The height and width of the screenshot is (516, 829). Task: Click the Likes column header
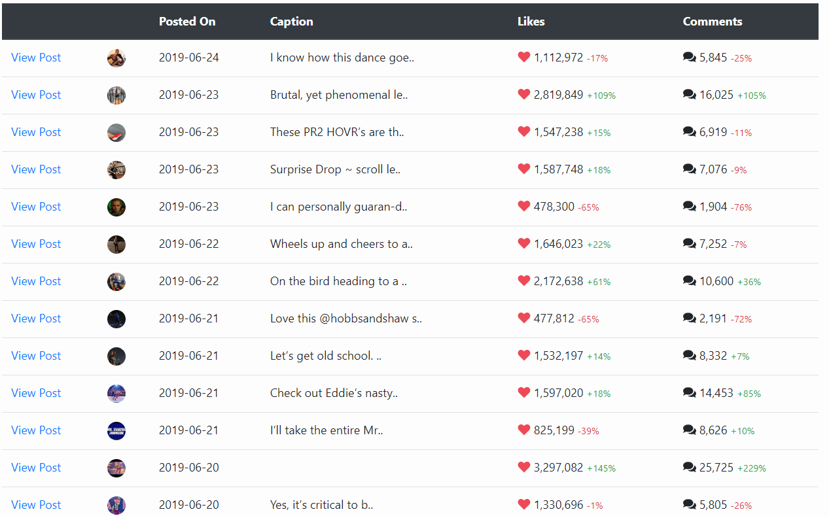(531, 21)
